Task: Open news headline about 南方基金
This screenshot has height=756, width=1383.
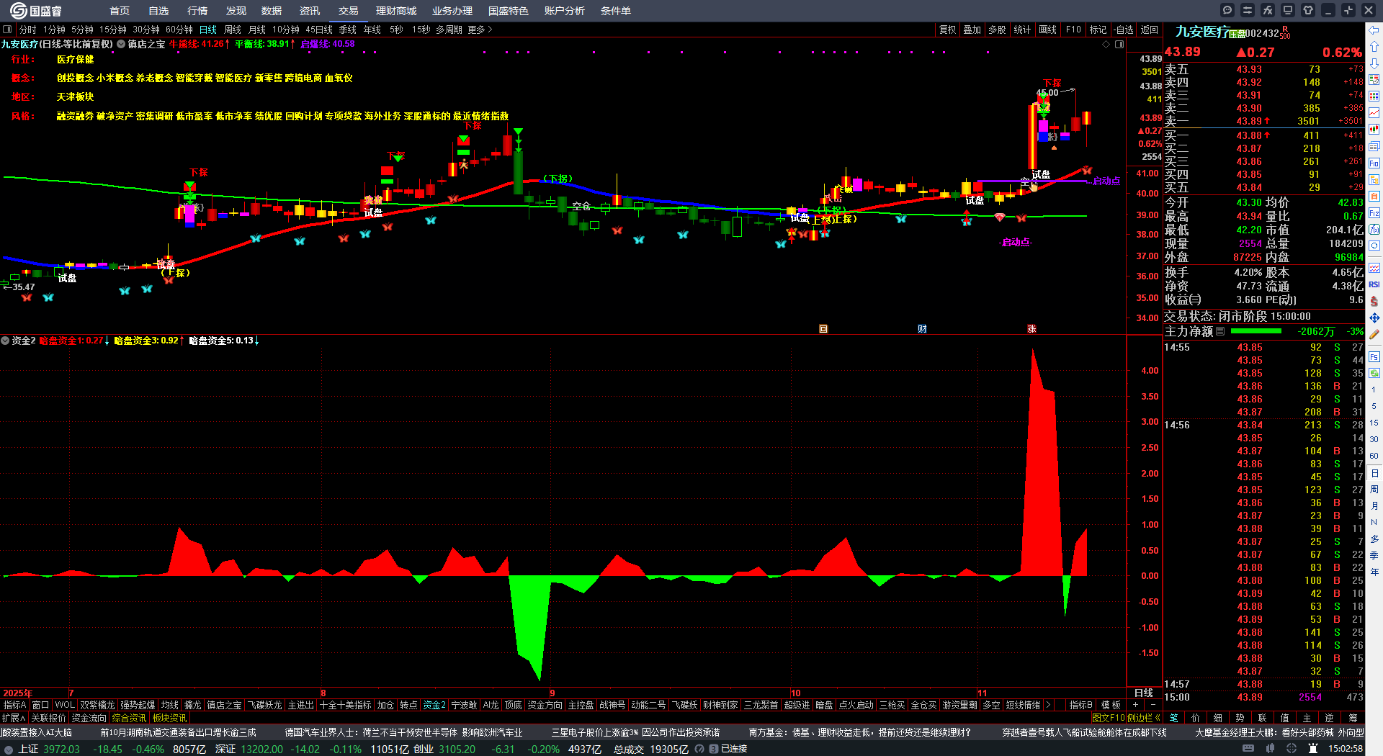Action: point(859,732)
